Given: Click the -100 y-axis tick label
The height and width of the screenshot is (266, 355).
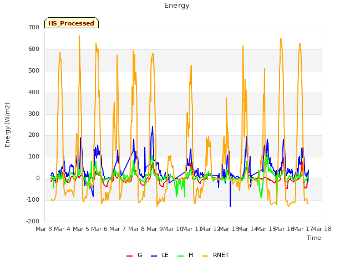Looking at the screenshot, I should click(x=33, y=199).
